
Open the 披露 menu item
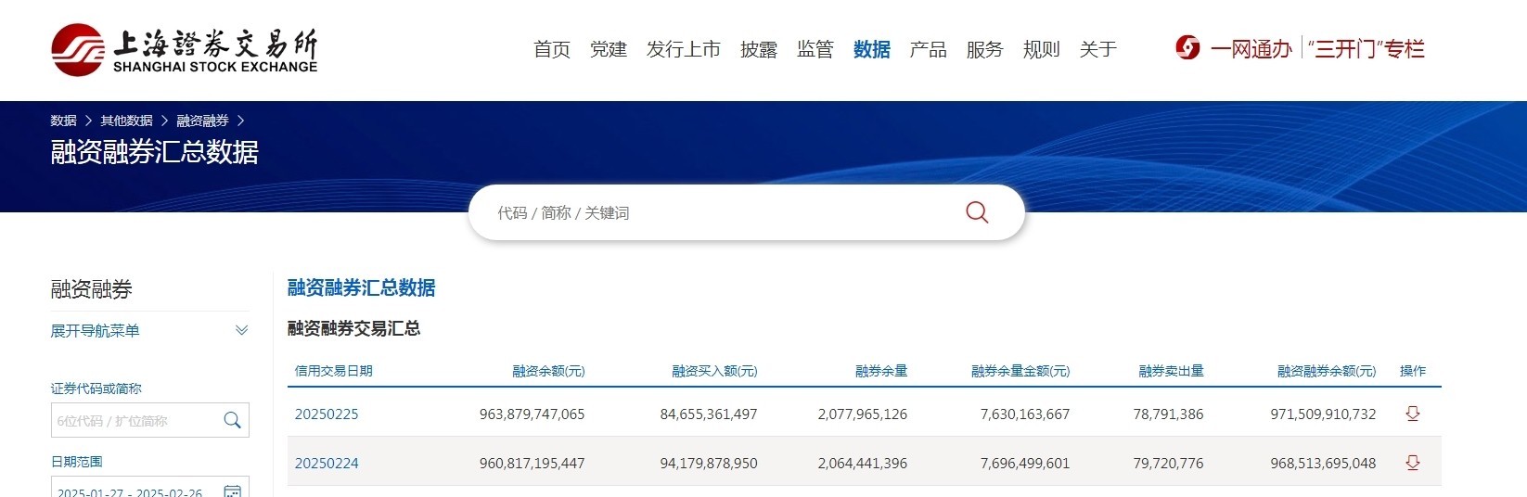click(x=758, y=49)
